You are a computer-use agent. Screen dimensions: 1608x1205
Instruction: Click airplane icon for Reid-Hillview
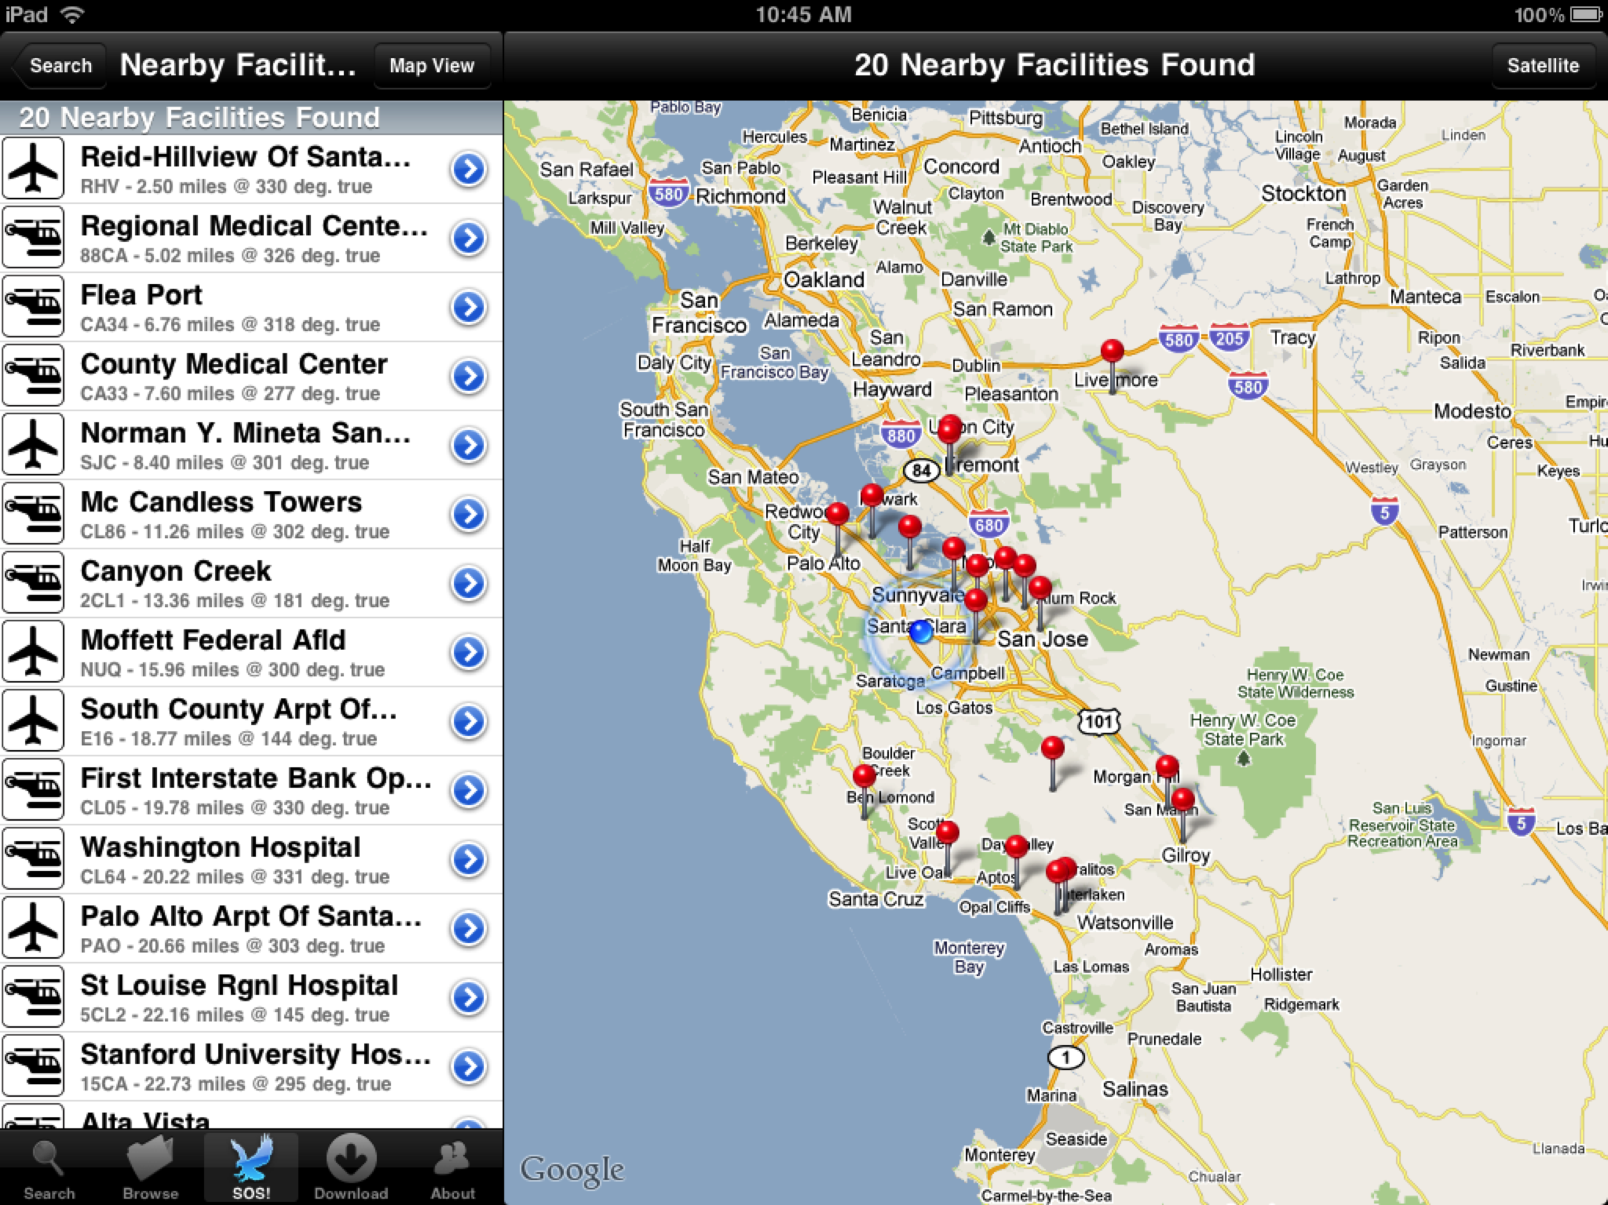[x=33, y=169]
